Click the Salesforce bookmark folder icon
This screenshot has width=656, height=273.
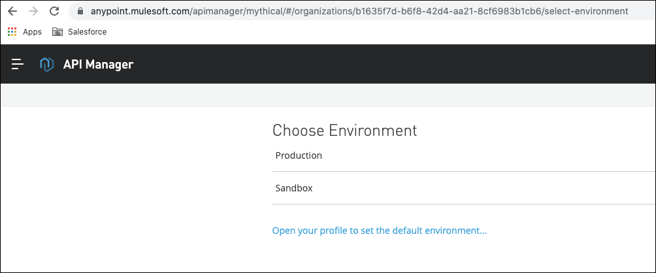(x=57, y=31)
